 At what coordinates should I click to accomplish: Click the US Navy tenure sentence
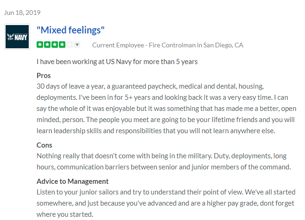click(117, 61)
